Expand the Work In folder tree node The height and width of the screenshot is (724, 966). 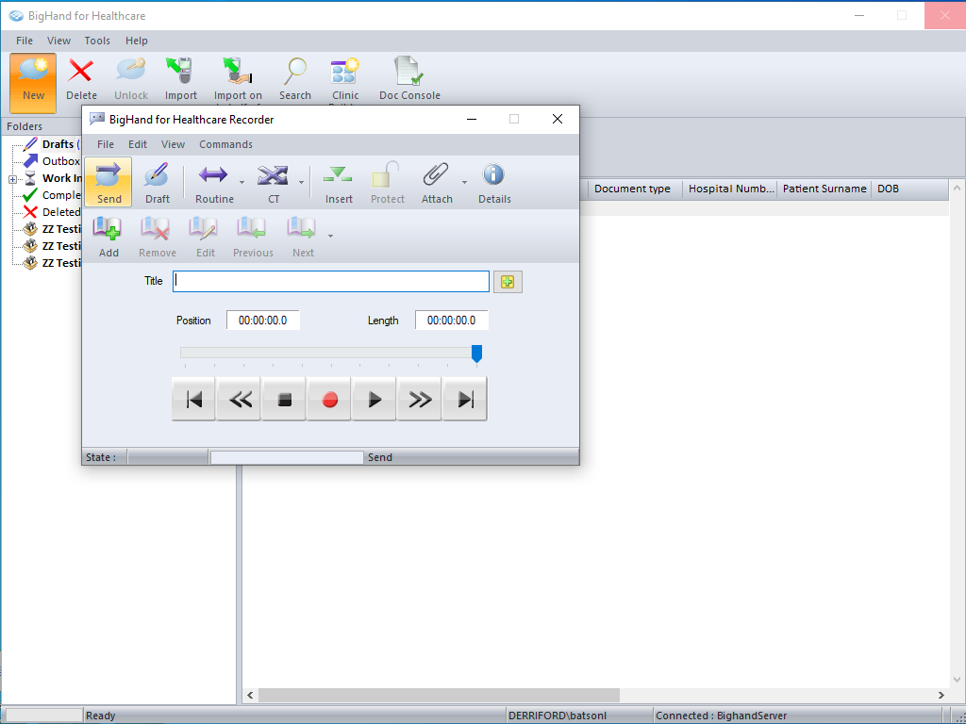click(x=12, y=179)
